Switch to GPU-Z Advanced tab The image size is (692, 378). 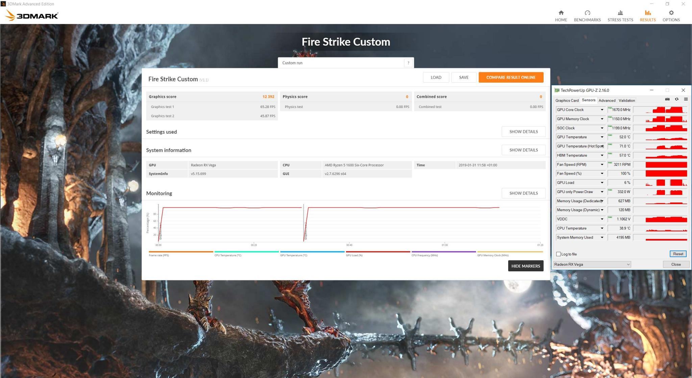click(607, 100)
